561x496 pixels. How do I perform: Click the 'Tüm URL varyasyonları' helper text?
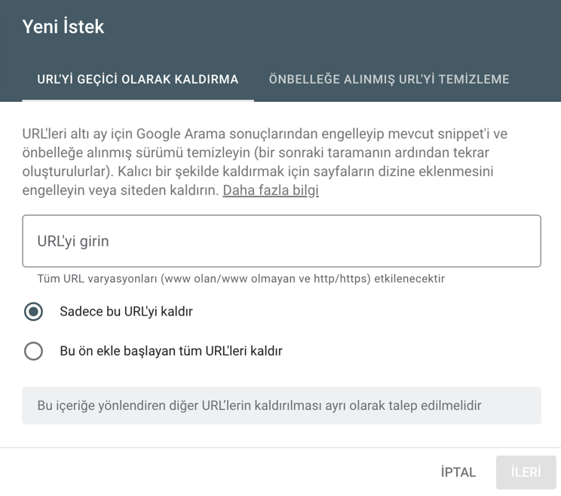[241, 279]
